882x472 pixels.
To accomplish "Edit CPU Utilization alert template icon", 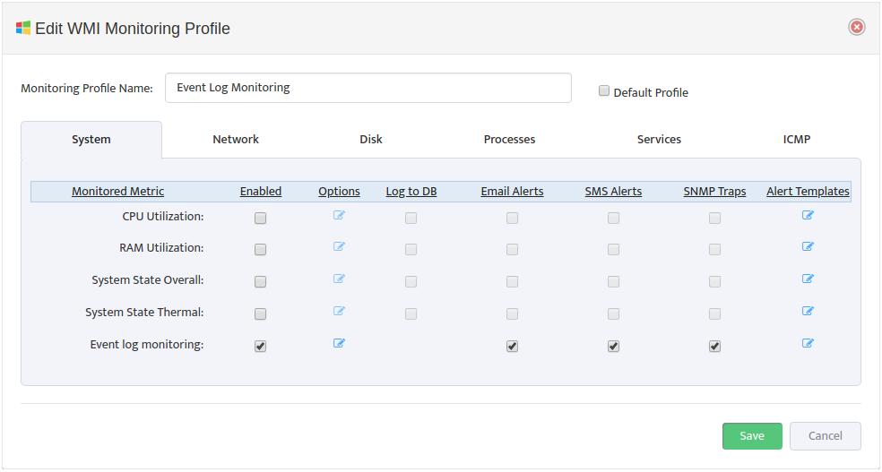I will [808, 215].
